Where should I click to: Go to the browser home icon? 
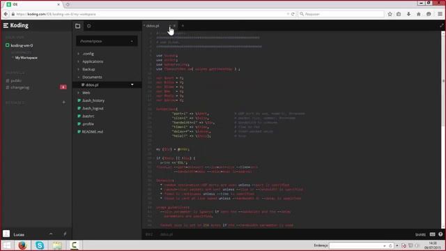[419, 14]
